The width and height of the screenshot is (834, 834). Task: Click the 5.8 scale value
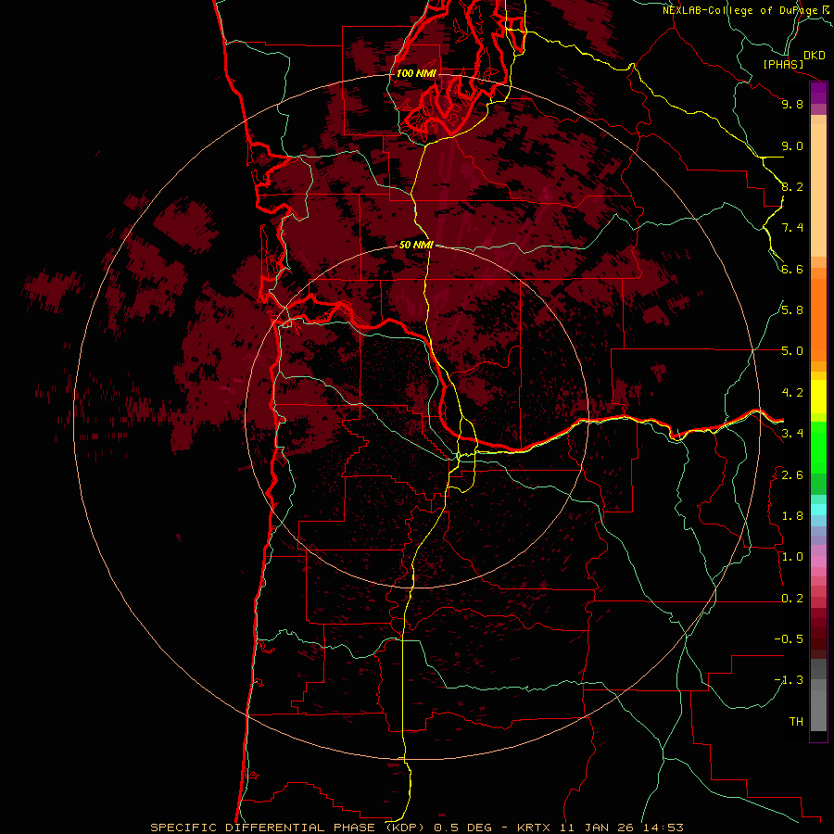[792, 310]
